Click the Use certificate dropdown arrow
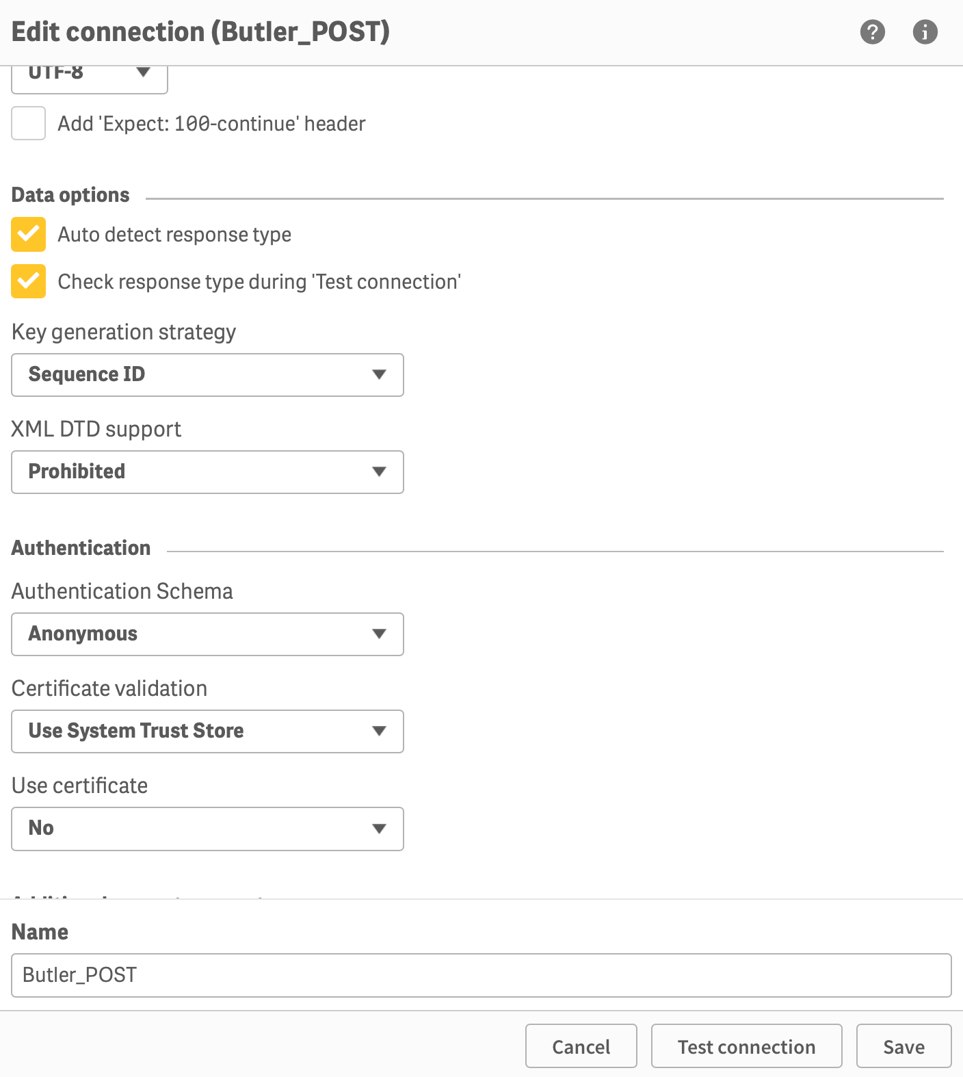963x1077 pixels. (379, 829)
